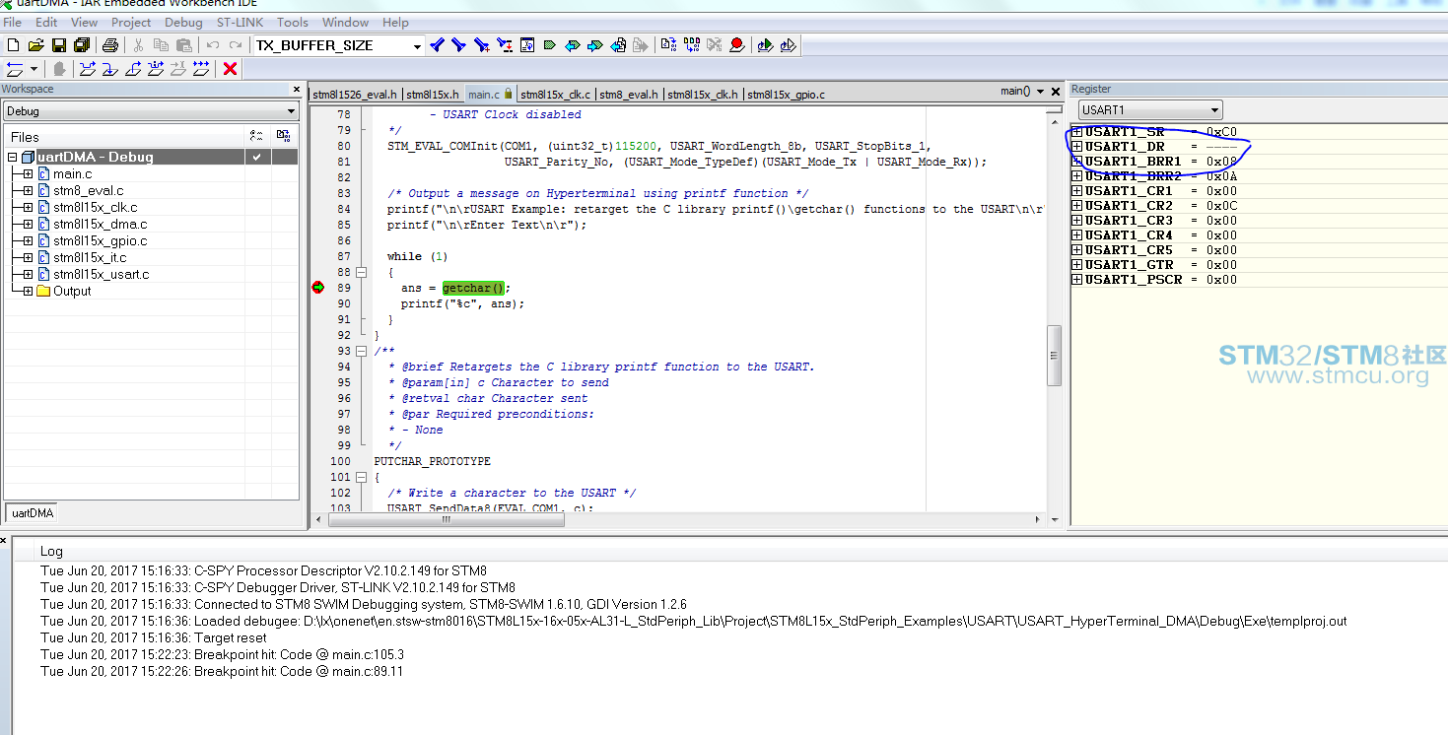Image resolution: width=1448 pixels, height=735 pixels.
Task: Click the Step Over debug icon
Action: coord(88,69)
